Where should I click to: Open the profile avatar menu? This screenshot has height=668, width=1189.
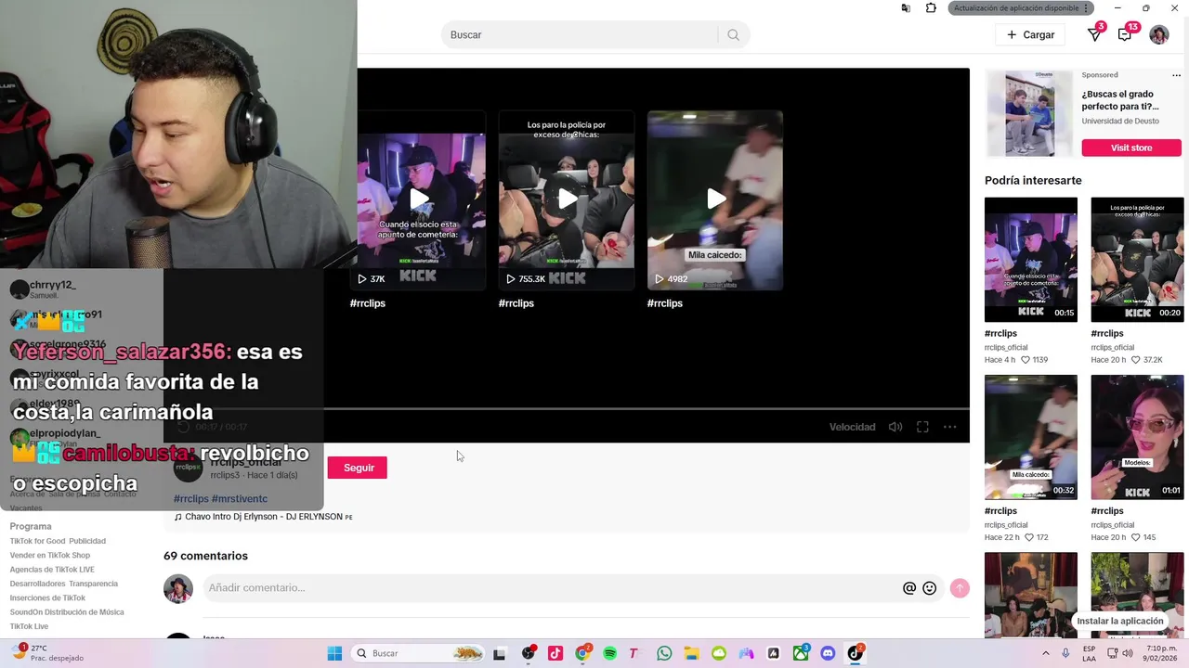point(1159,34)
